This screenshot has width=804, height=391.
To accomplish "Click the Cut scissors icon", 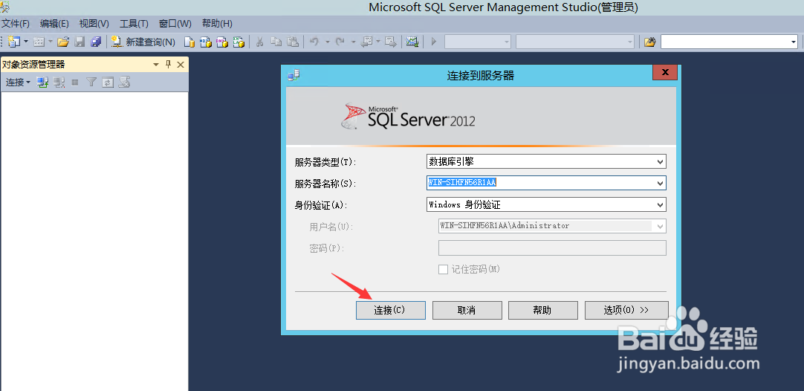I will [260, 42].
